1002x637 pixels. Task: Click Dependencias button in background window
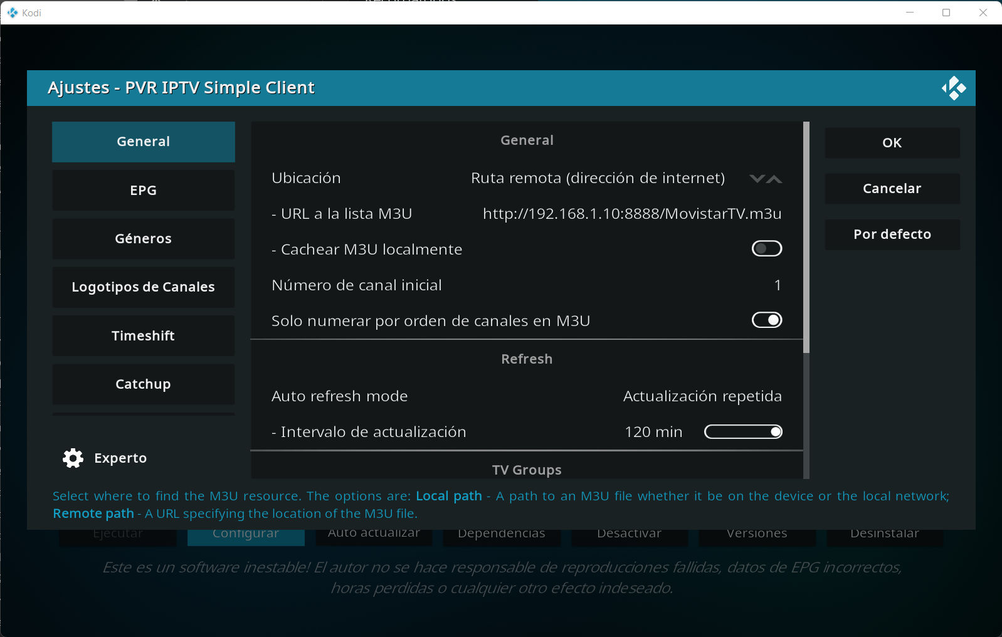(x=502, y=537)
